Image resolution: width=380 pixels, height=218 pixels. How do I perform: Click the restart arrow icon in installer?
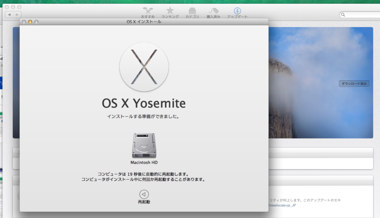(x=144, y=194)
